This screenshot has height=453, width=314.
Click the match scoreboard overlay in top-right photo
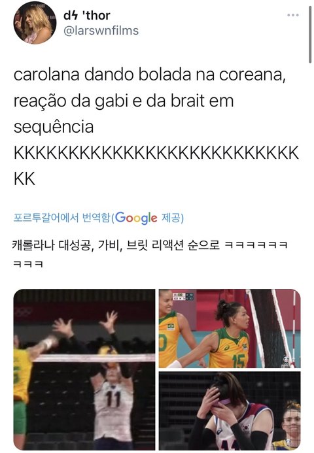tap(183, 296)
